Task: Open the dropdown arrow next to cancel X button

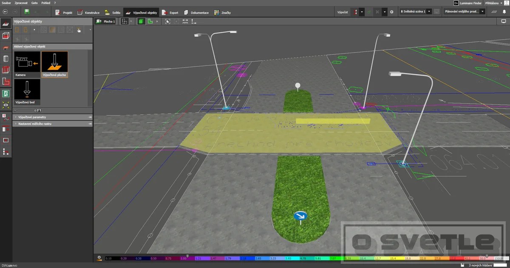Action: pyautogui.click(x=384, y=12)
